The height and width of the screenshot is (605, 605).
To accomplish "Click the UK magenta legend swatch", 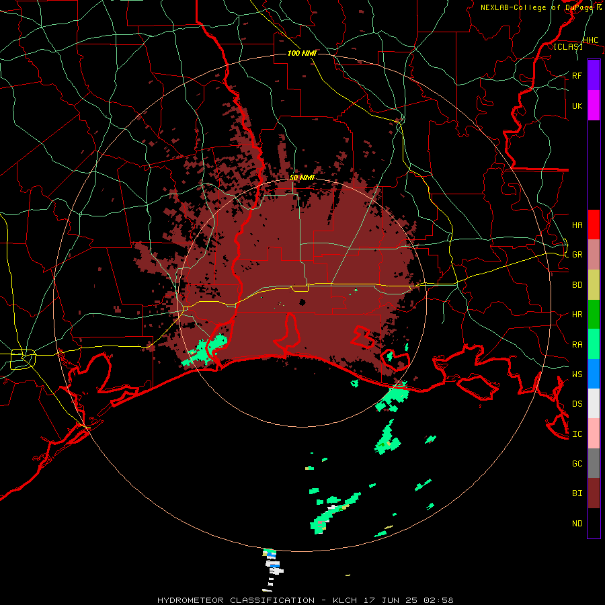I will coord(594,106).
